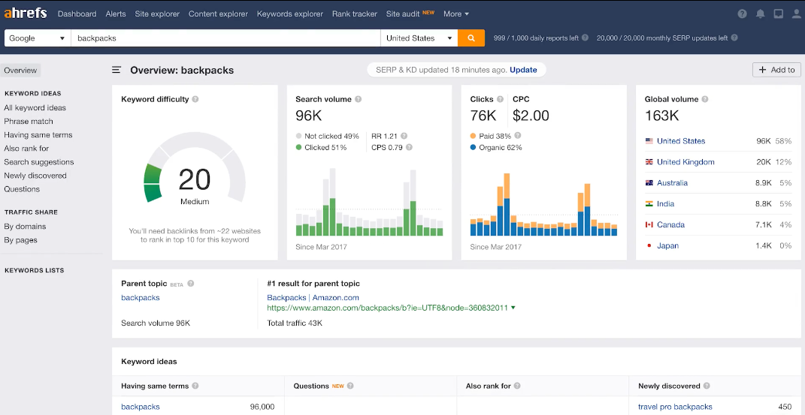Click the Ahrefs logo
805x415 pixels.
tap(27, 14)
